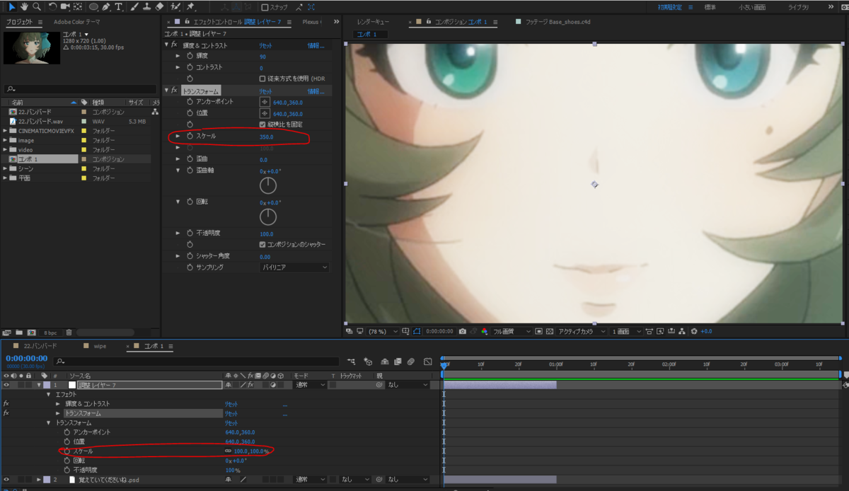Select the Roto Brush tool

click(x=175, y=7)
